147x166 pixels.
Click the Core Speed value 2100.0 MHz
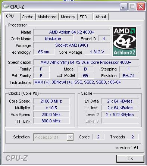coord(51,101)
